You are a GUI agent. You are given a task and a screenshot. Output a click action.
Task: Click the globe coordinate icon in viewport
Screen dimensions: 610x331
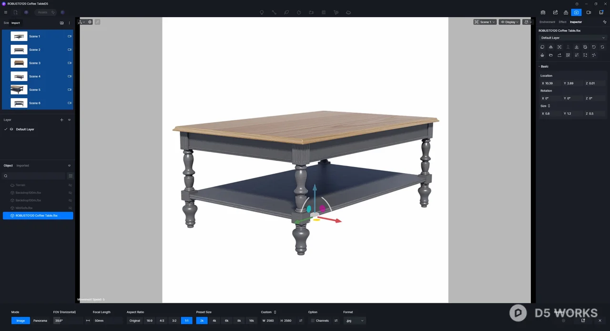tap(90, 22)
